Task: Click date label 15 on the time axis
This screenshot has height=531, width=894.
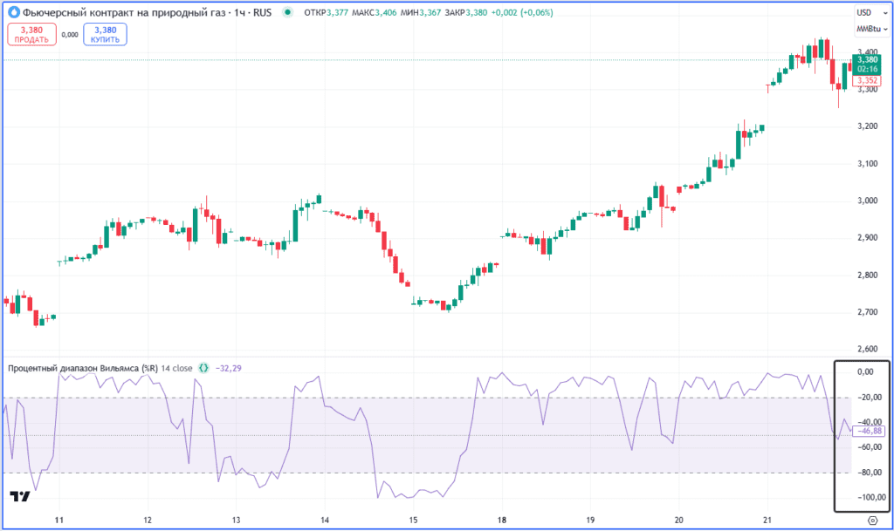Action: [413, 521]
